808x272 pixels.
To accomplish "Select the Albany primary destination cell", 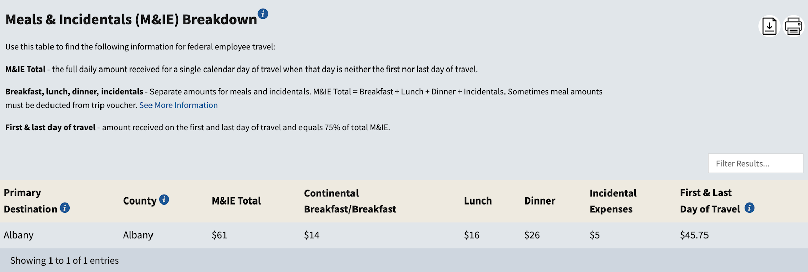I will pyautogui.click(x=19, y=235).
